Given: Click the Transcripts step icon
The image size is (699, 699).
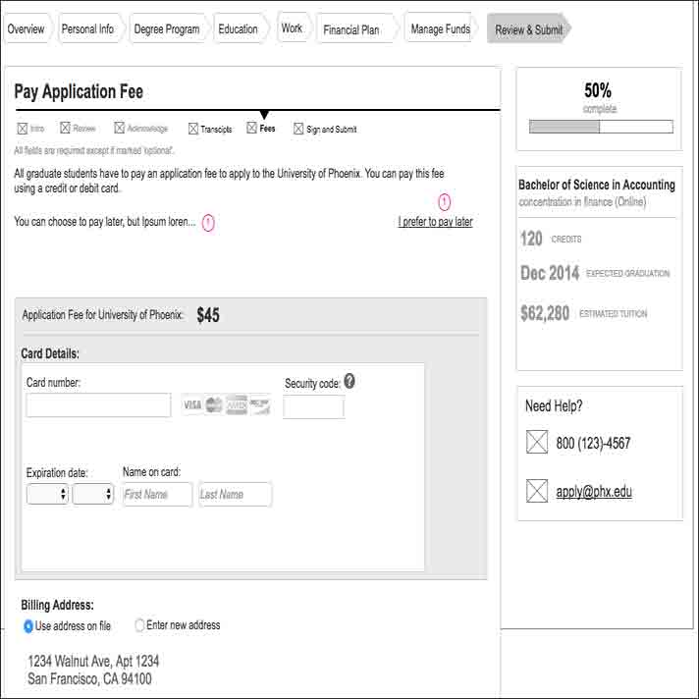Looking at the screenshot, I should point(193,129).
